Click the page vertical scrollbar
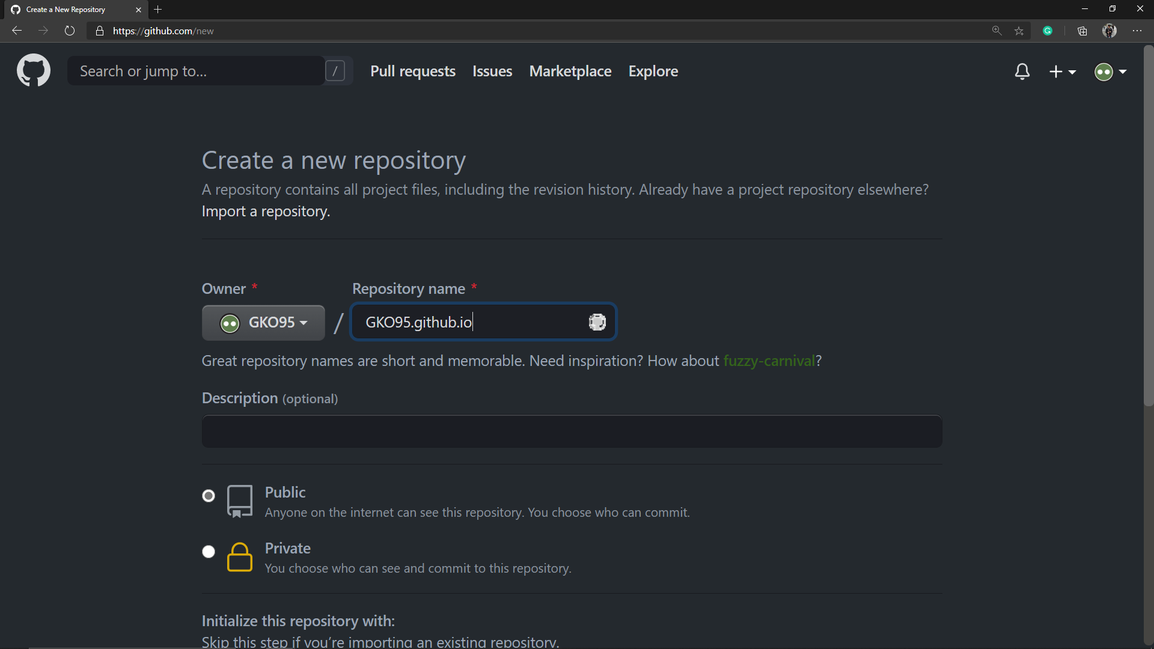 click(1149, 226)
